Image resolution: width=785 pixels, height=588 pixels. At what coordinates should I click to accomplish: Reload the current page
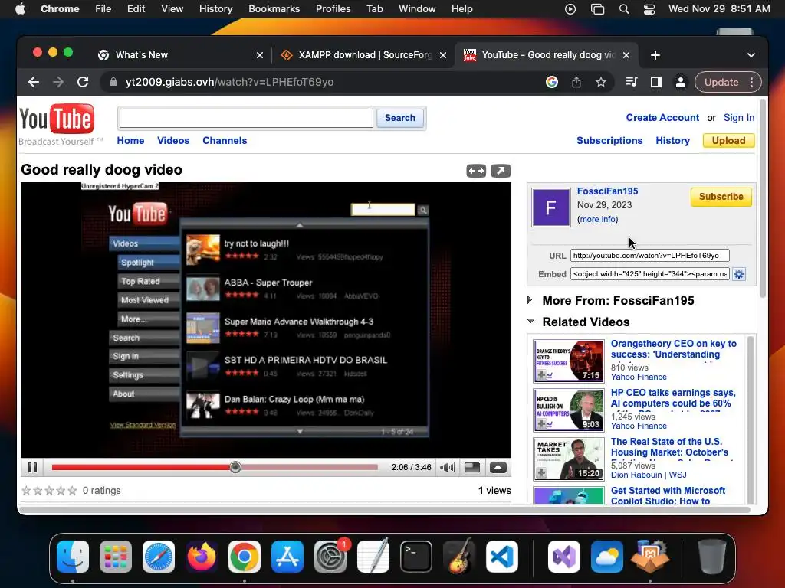click(x=83, y=82)
